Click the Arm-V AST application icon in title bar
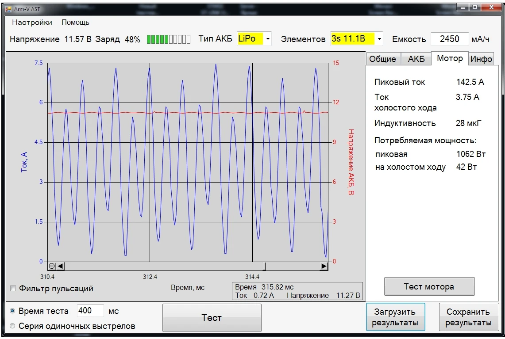 pos(8,9)
